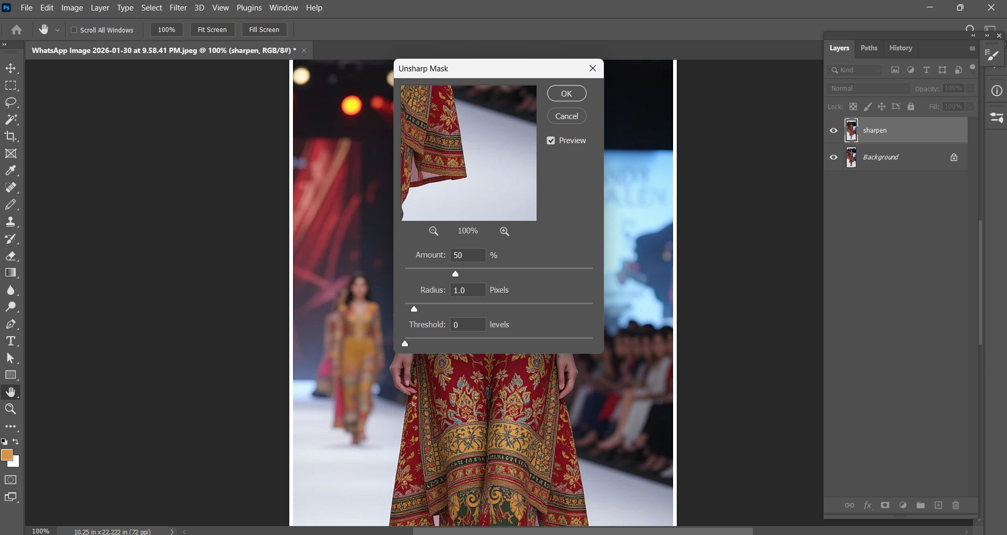1007x535 pixels.
Task: Choose the Horizontal Type tool
Action: pyautogui.click(x=11, y=341)
